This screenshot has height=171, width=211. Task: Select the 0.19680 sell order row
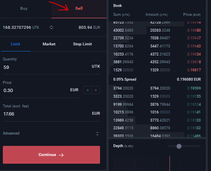tap(157, 30)
